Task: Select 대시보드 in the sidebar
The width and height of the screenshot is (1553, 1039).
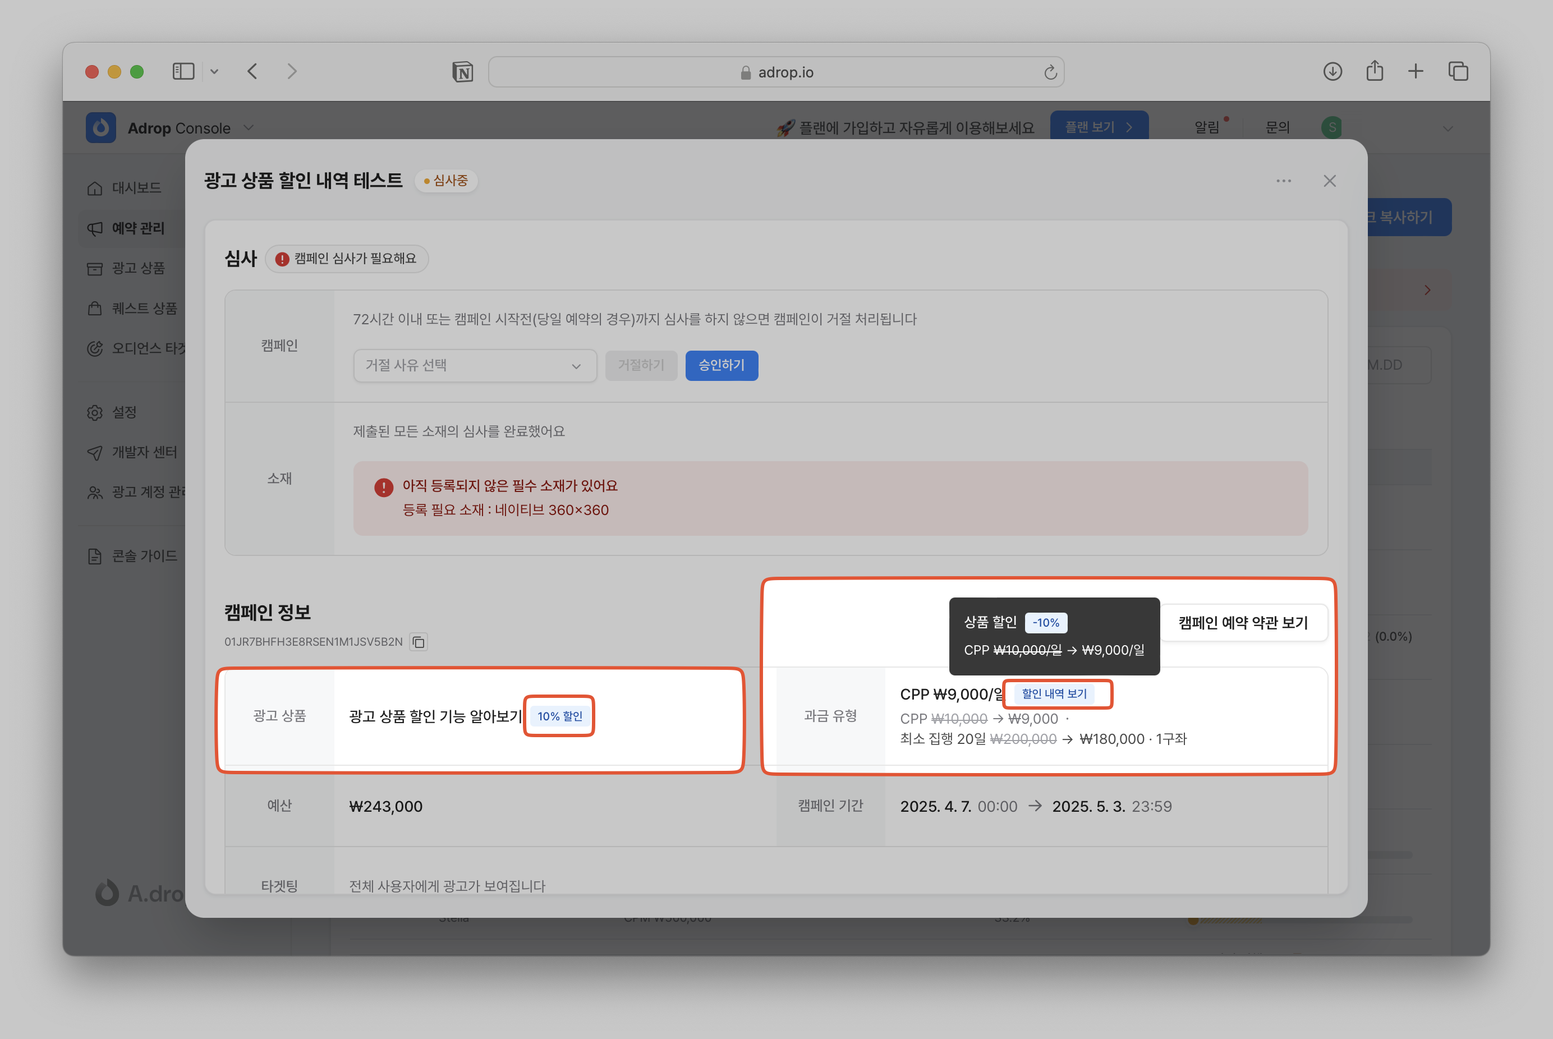Action: 136,188
